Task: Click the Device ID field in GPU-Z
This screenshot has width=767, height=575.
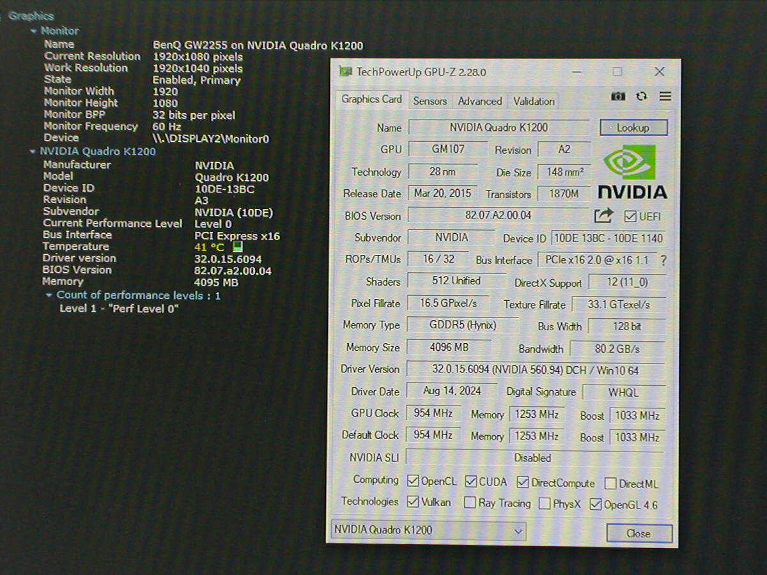Action: coord(608,238)
